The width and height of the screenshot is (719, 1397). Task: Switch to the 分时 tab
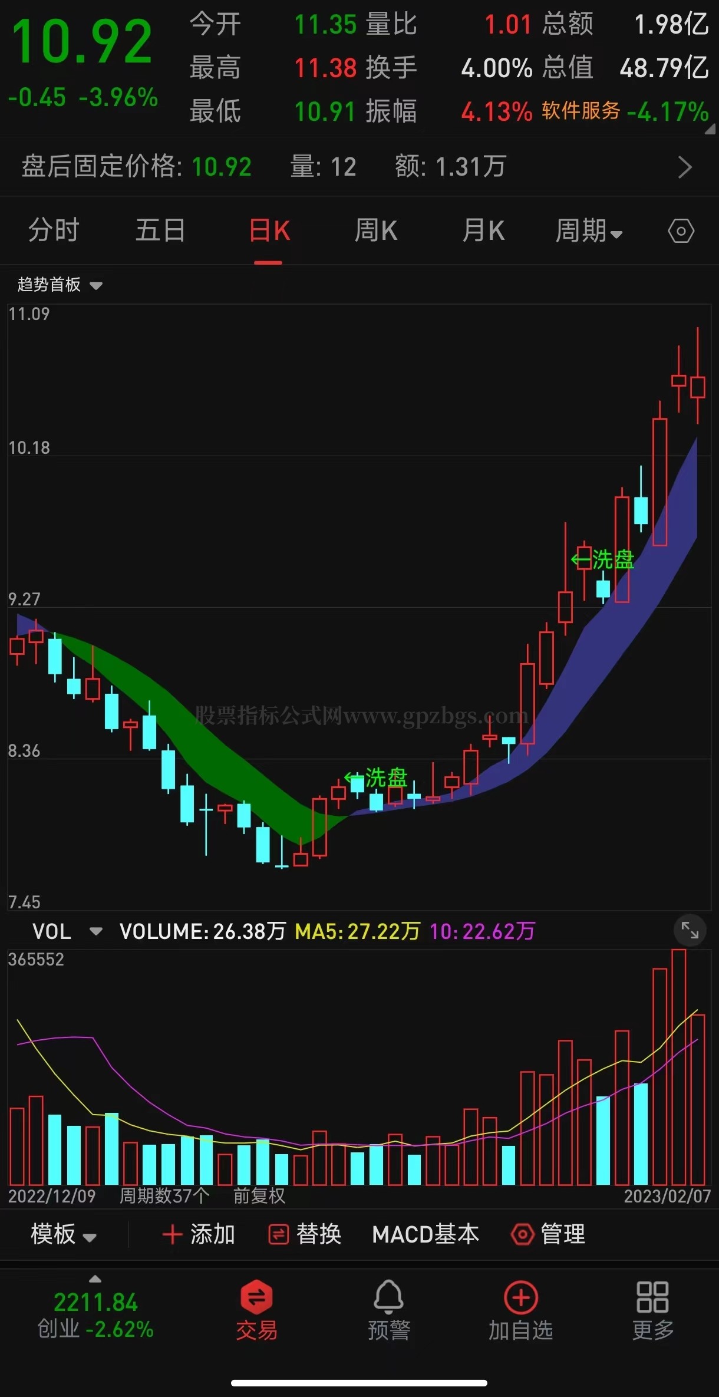[54, 231]
